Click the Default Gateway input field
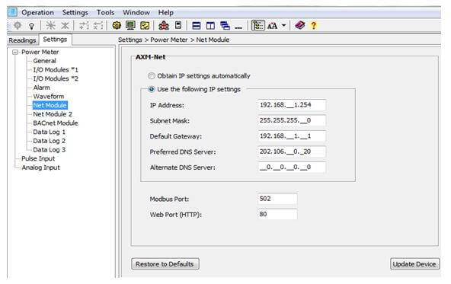Screen dimensions: 451x284 [292, 136]
